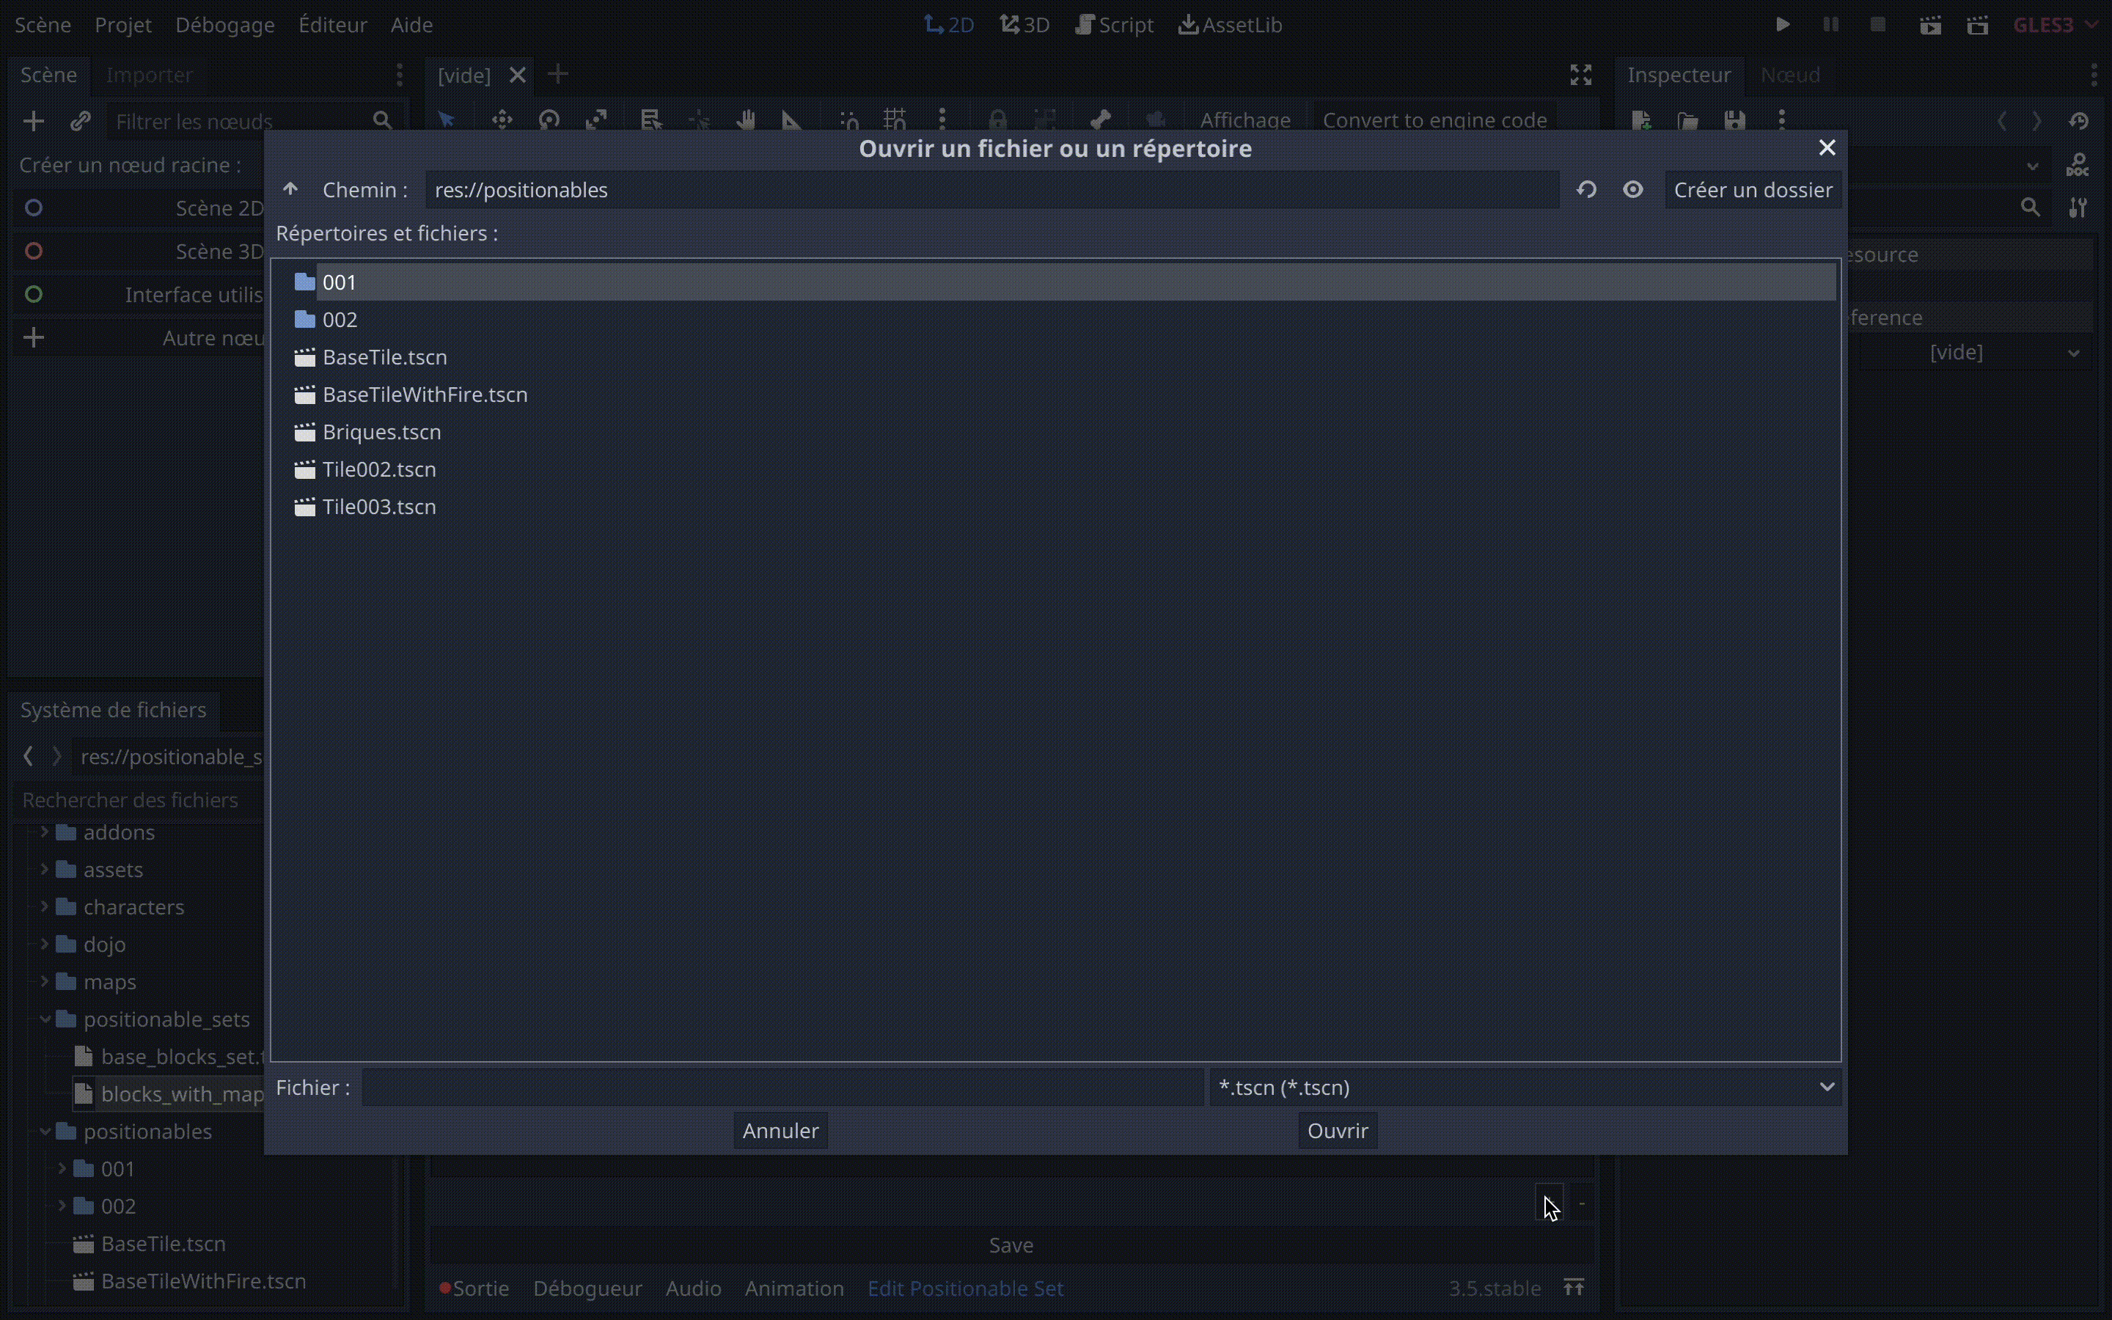Toggle hidden files visibility in dialog
Screen dimensions: 2112x1320
point(1633,189)
